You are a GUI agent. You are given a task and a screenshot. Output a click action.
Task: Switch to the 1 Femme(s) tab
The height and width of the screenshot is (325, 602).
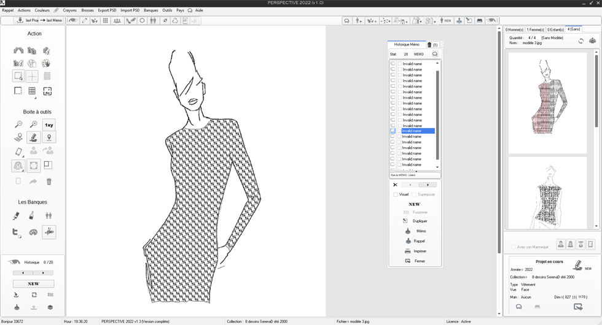click(x=536, y=29)
